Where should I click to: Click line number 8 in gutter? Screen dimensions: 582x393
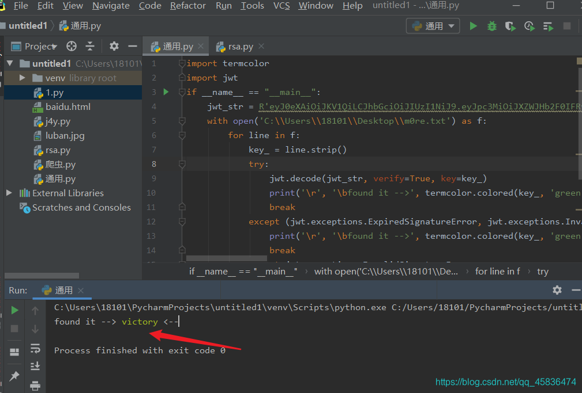pos(153,164)
